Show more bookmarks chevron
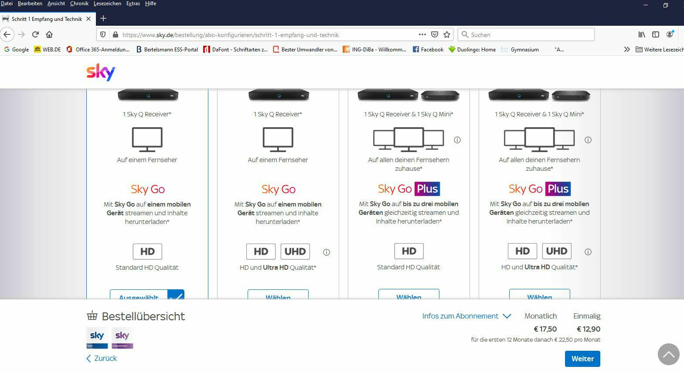Viewport: 684px width, 373px height. (627, 49)
